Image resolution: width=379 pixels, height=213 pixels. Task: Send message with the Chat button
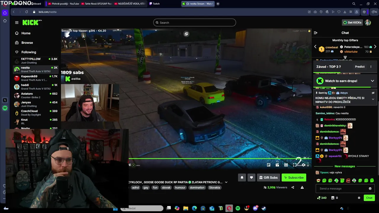369,198
